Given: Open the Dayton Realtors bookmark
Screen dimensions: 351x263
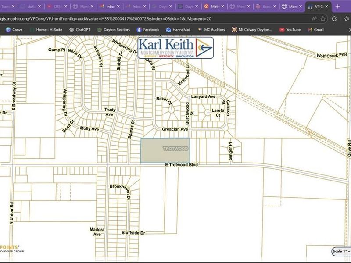Looking at the screenshot, I should 113,30.
